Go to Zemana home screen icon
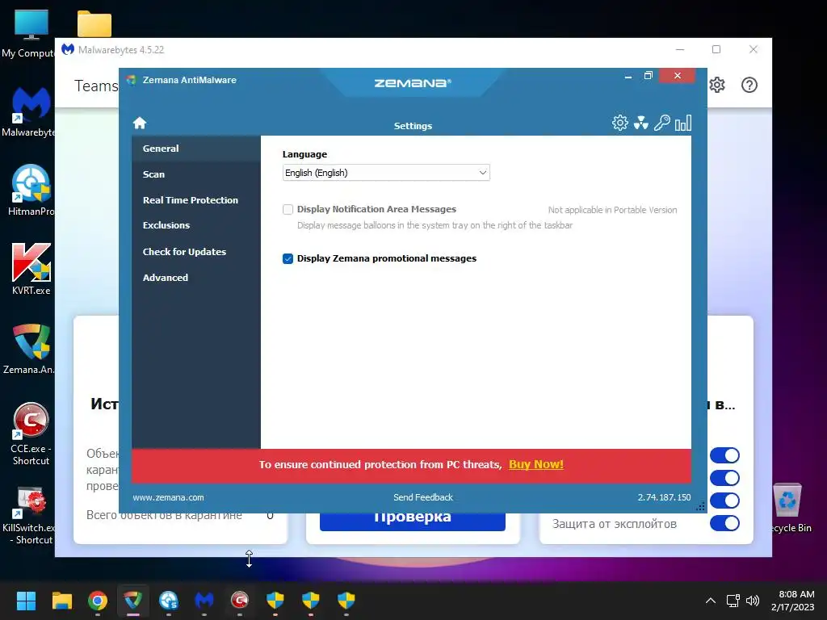This screenshot has width=827, height=620. pos(140,123)
